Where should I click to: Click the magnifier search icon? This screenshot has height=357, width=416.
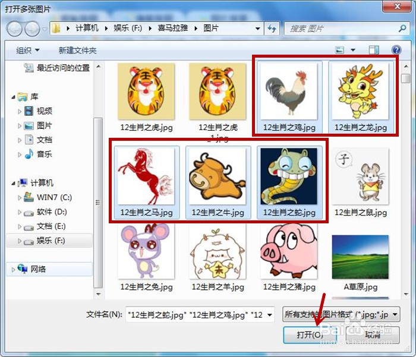402,28
